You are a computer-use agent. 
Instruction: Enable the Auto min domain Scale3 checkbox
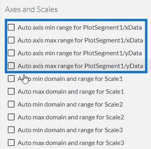(x=11, y=130)
